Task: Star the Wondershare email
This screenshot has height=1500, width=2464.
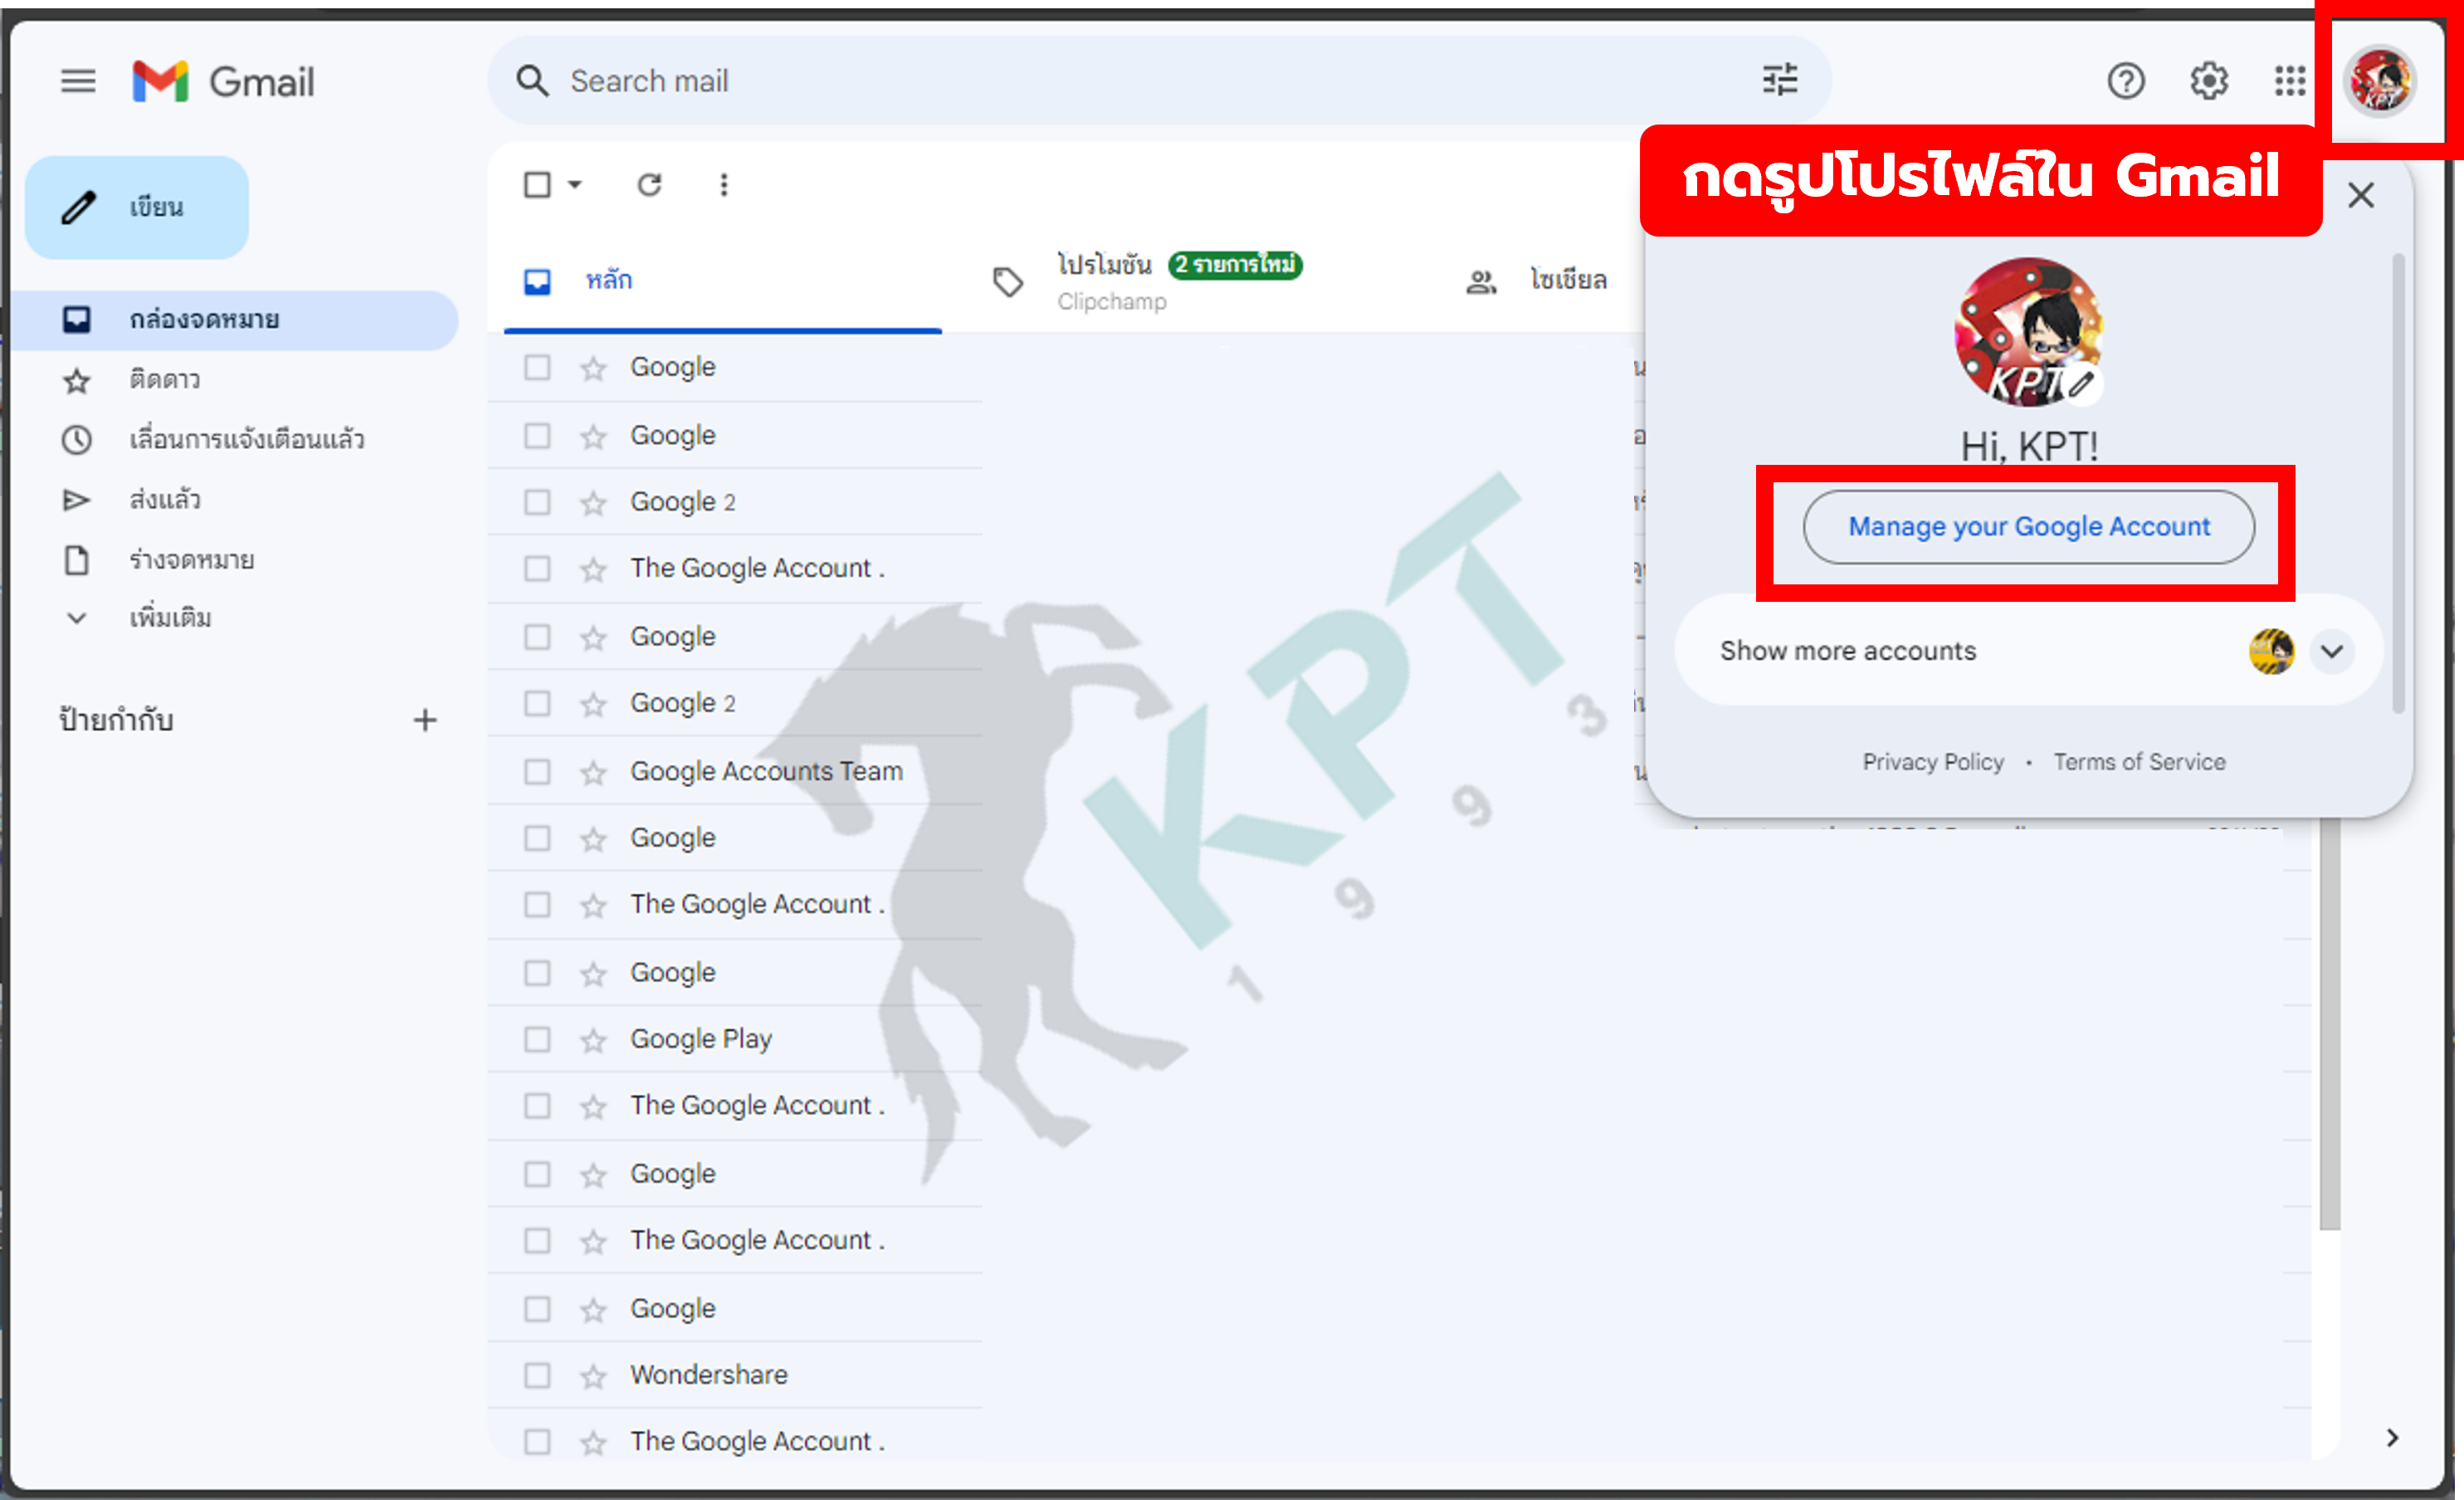Action: click(x=593, y=1376)
